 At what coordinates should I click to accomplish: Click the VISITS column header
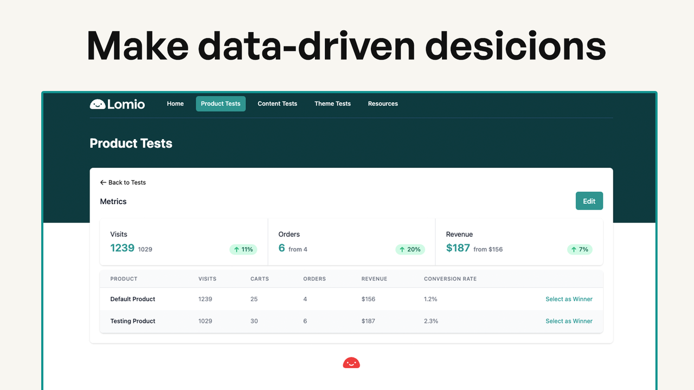tap(207, 279)
